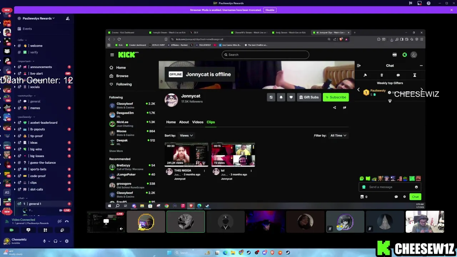Click the hourglass slow-mode icon

click(415, 75)
